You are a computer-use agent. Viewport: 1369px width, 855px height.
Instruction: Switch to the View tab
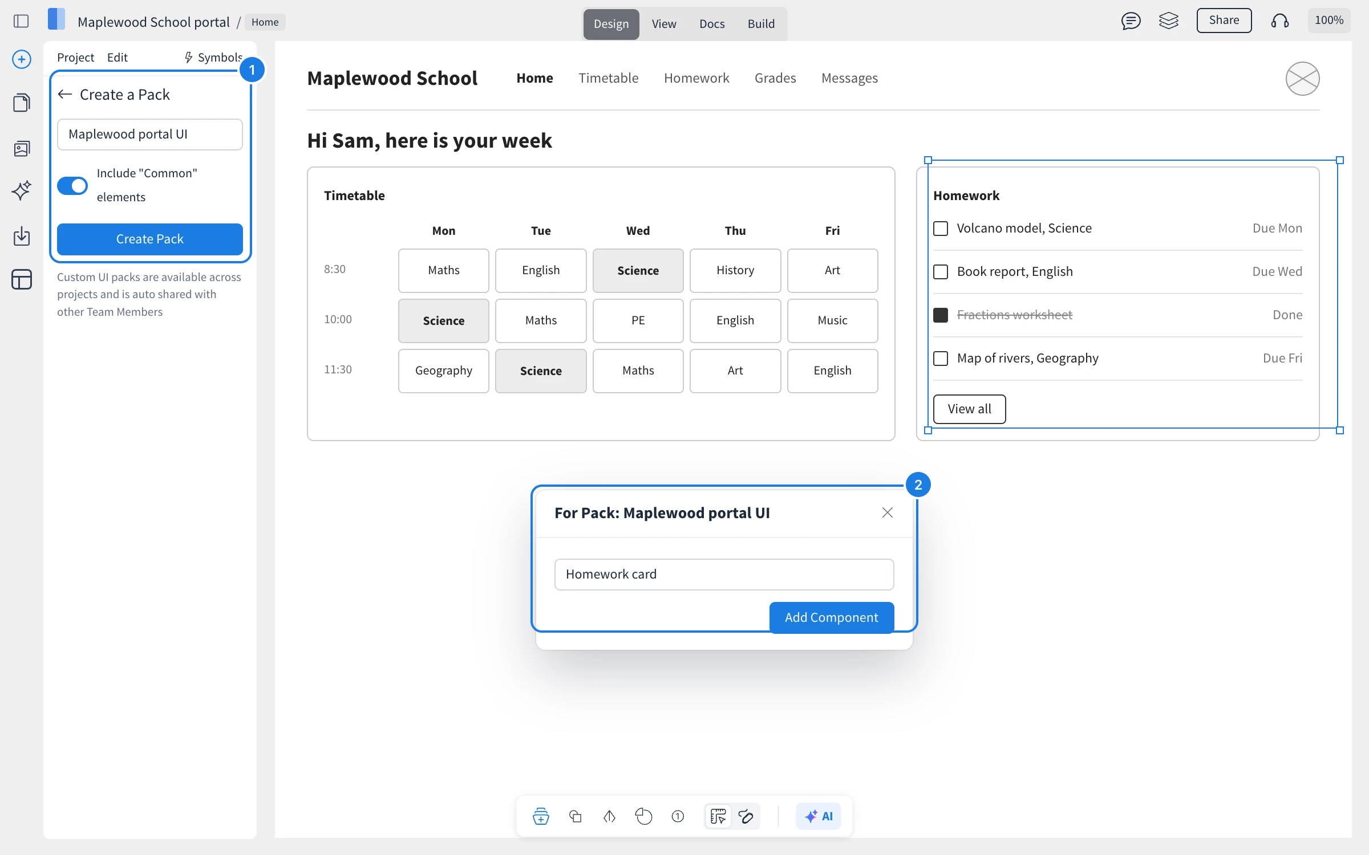664,24
